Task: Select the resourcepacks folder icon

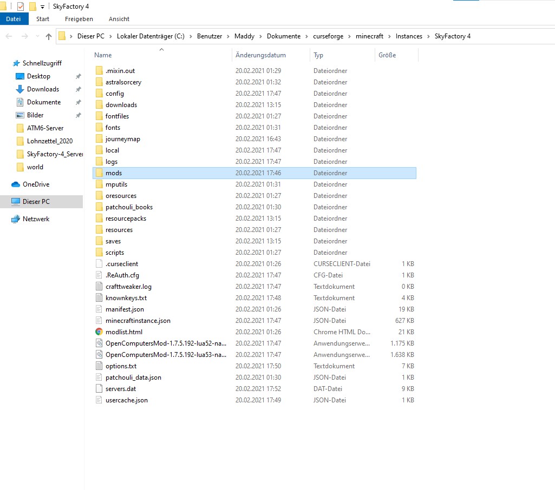Action: pos(99,218)
